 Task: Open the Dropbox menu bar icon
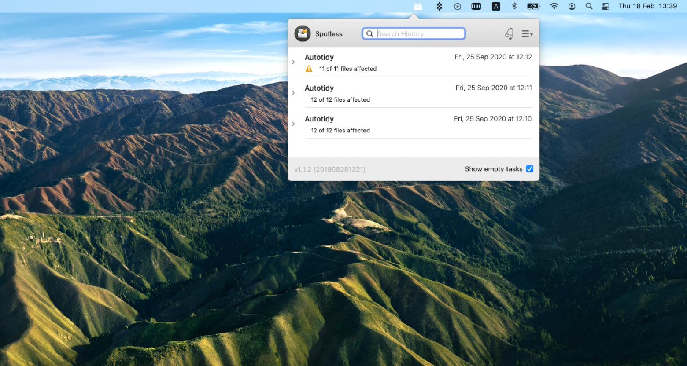(x=439, y=6)
